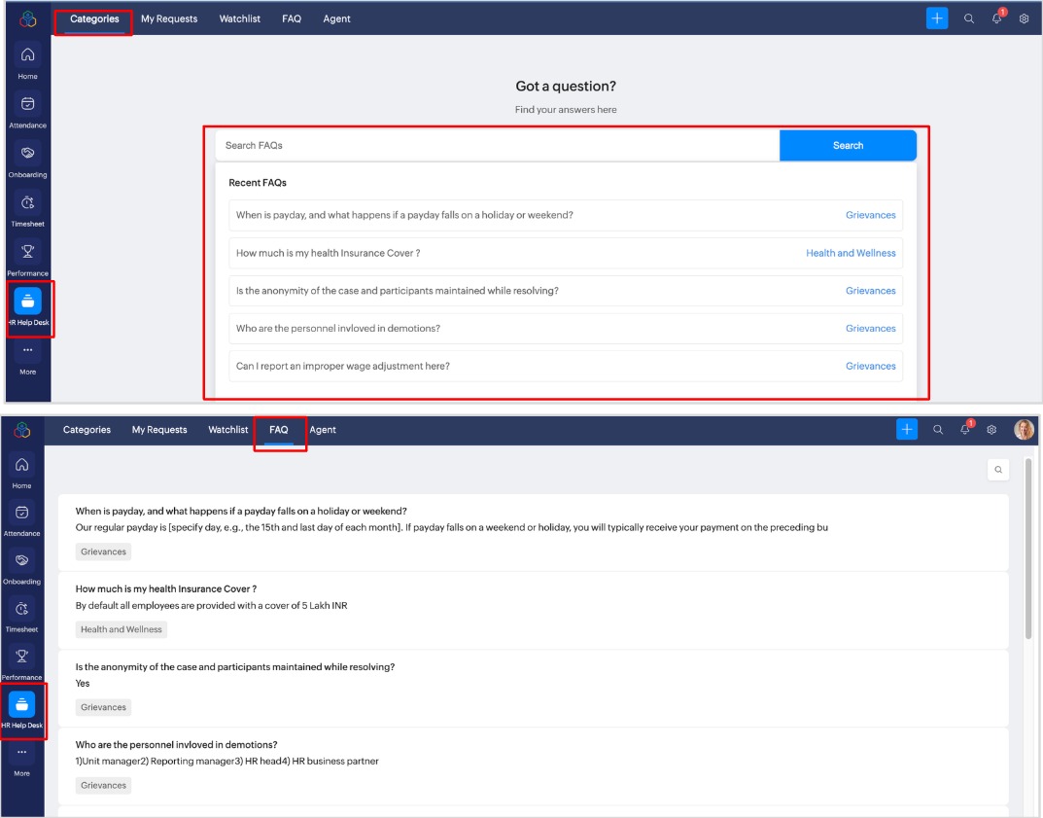Open the search icon in the top screenshot header

[968, 18]
